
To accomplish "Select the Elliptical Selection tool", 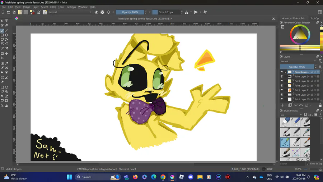I will [x=6, y=87].
